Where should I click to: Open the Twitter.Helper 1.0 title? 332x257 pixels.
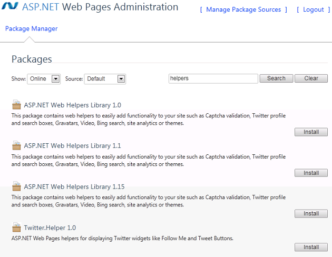tap(50, 228)
